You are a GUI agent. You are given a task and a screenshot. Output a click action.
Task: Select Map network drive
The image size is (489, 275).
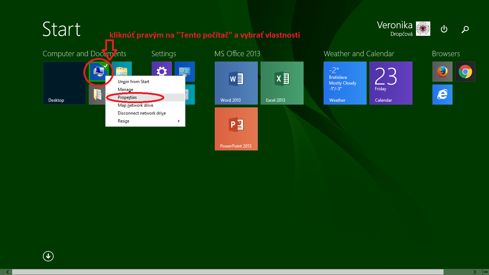(x=145, y=105)
